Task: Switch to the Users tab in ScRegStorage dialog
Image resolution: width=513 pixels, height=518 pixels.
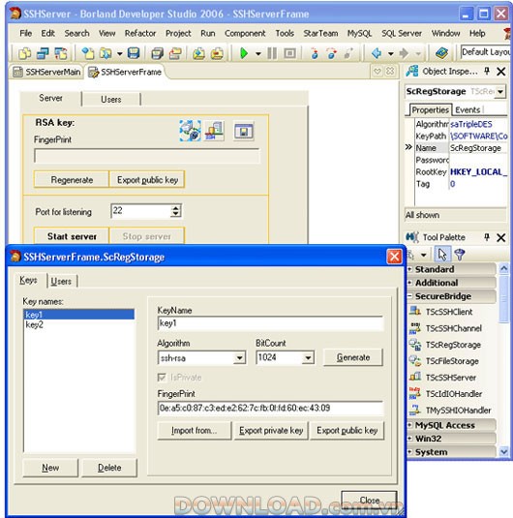Action: click(x=61, y=282)
